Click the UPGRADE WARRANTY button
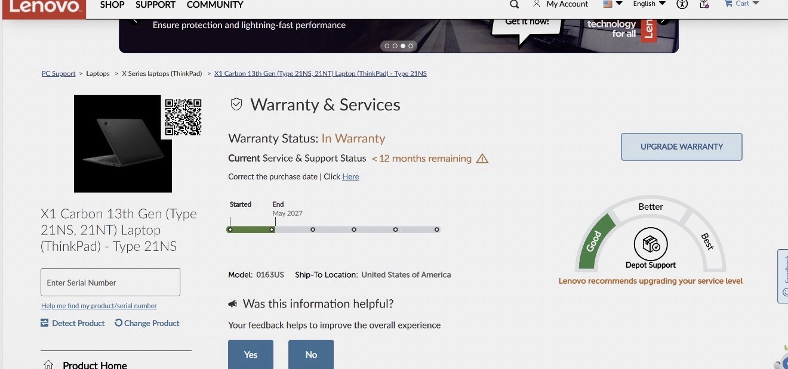Screen dimensions: 788x369 [682, 147]
